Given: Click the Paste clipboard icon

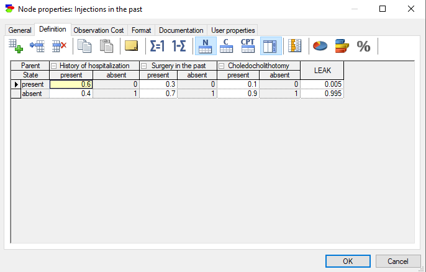Looking at the screenshot, I should coord(106,46).
